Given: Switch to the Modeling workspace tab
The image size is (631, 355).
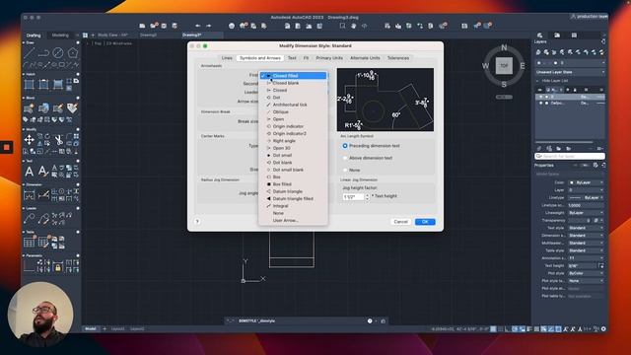Looking at the screenshot, I should coord(60,35).
